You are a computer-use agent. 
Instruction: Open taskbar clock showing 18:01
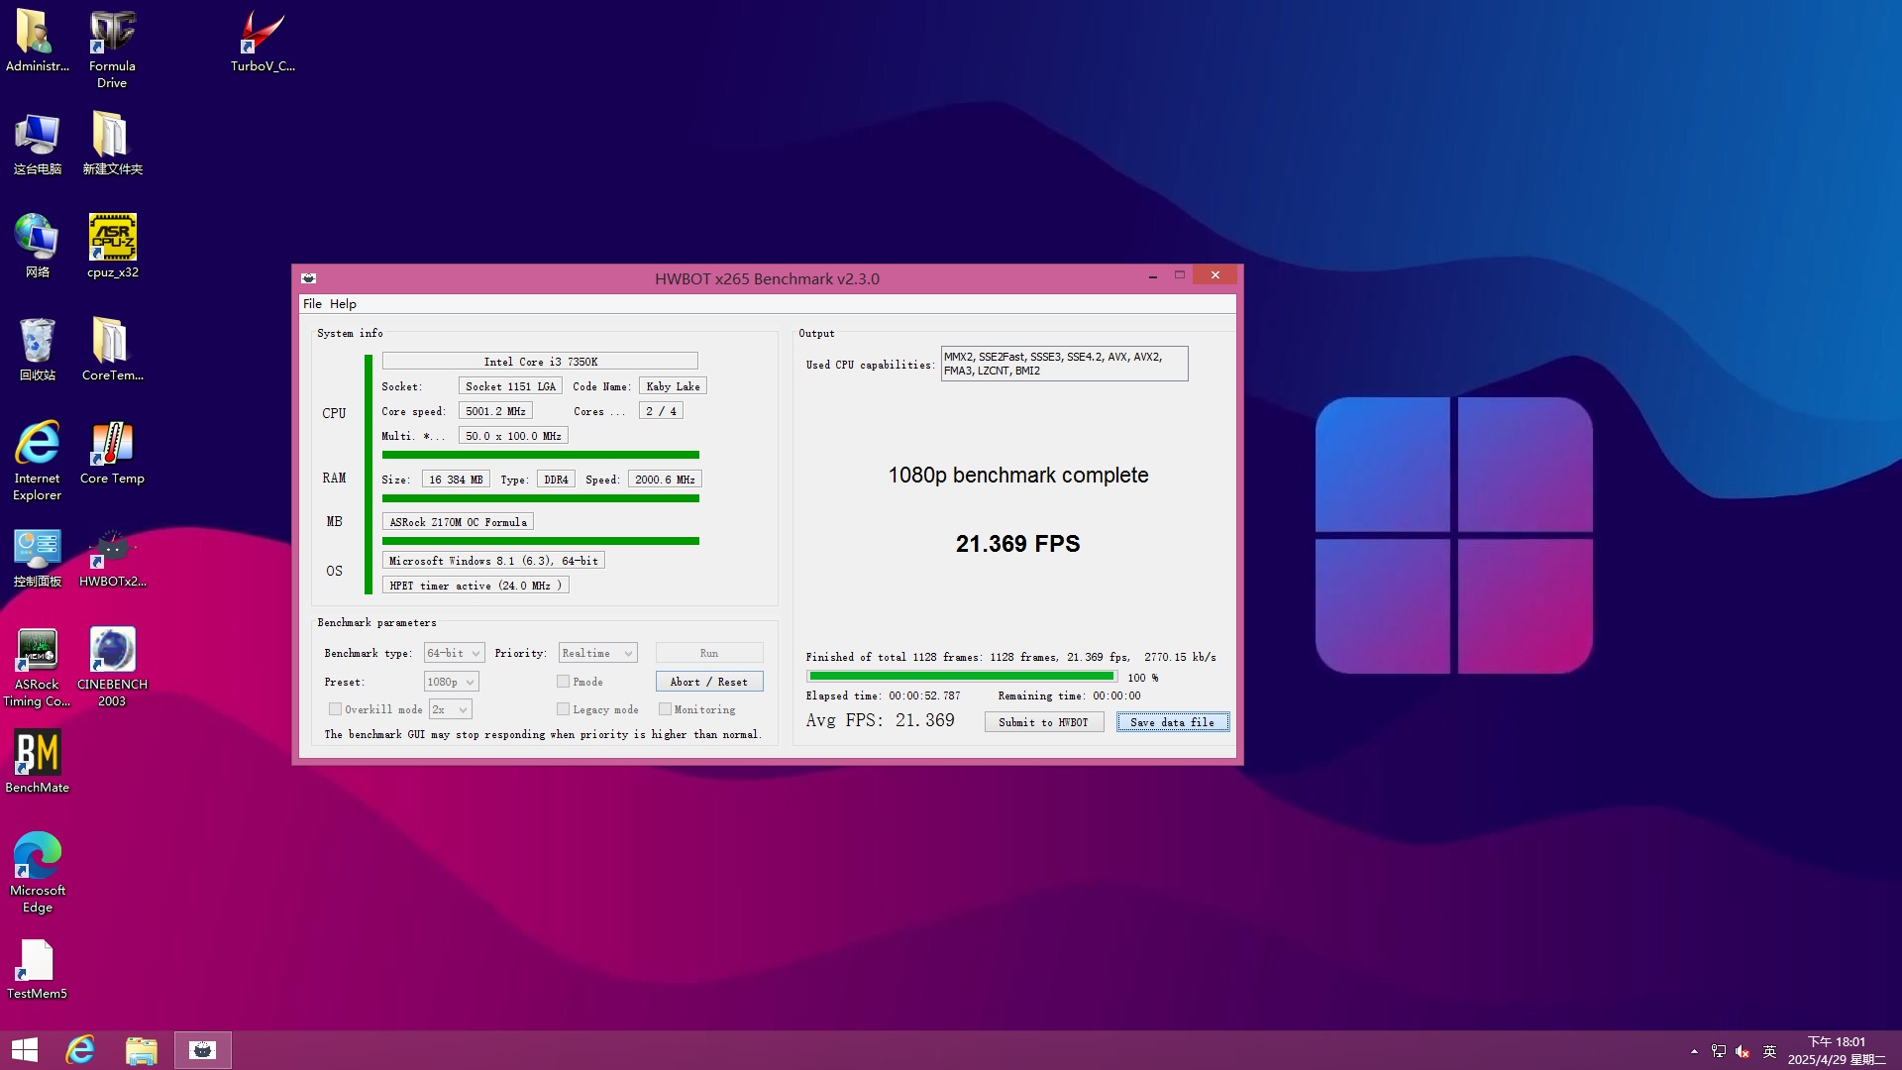tap(1837, 1050)
